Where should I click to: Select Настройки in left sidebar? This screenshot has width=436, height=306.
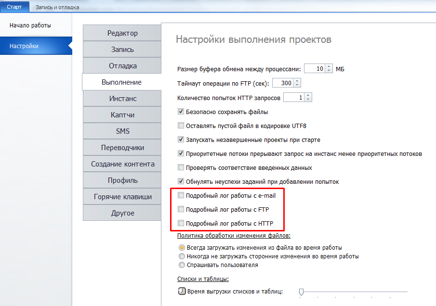coord(36,46)
